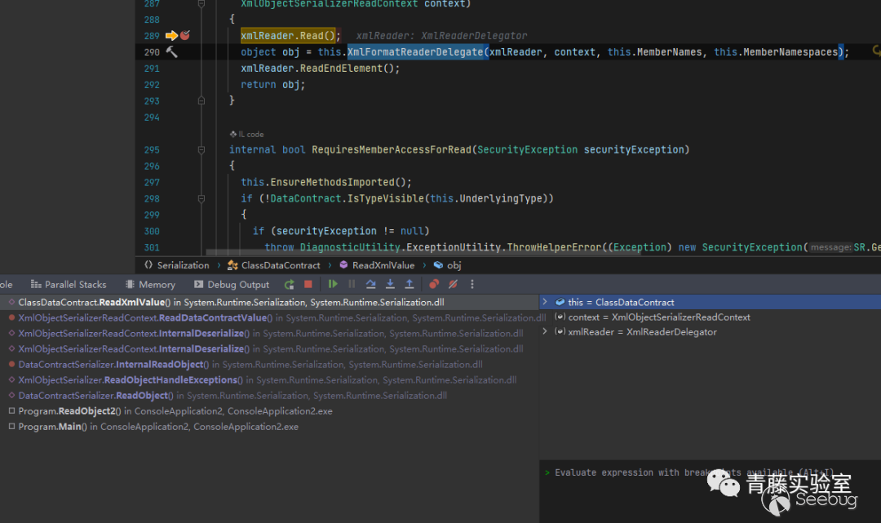
Task: Open the View Breakpoints dialog icon
Action: click(434, 285)
